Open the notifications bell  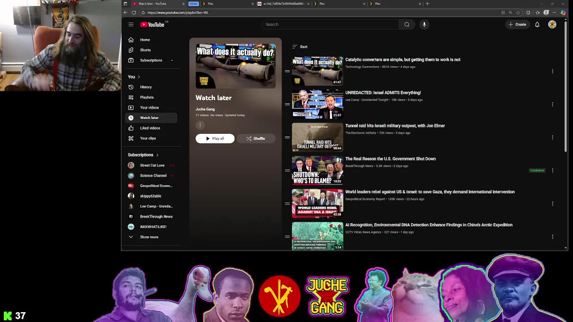pos(537,25)
